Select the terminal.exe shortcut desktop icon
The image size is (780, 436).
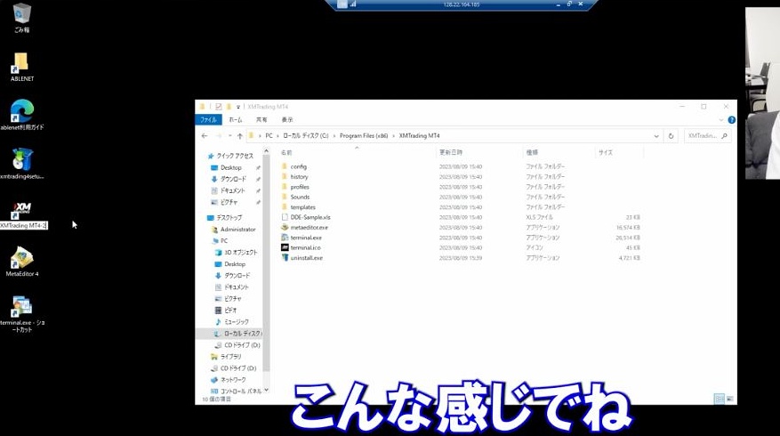21,313
